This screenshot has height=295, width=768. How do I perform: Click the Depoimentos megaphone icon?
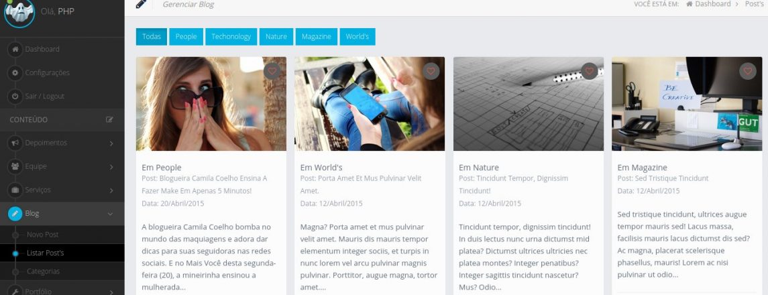[x=15, y=143]
